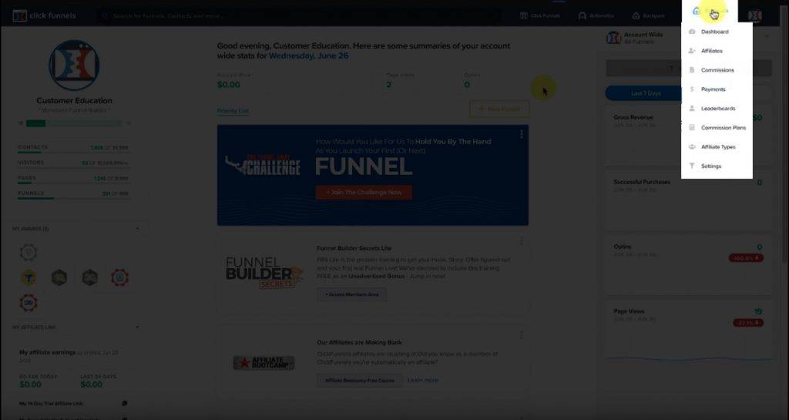Click the Successful Purchases stat card

(688, 202)
